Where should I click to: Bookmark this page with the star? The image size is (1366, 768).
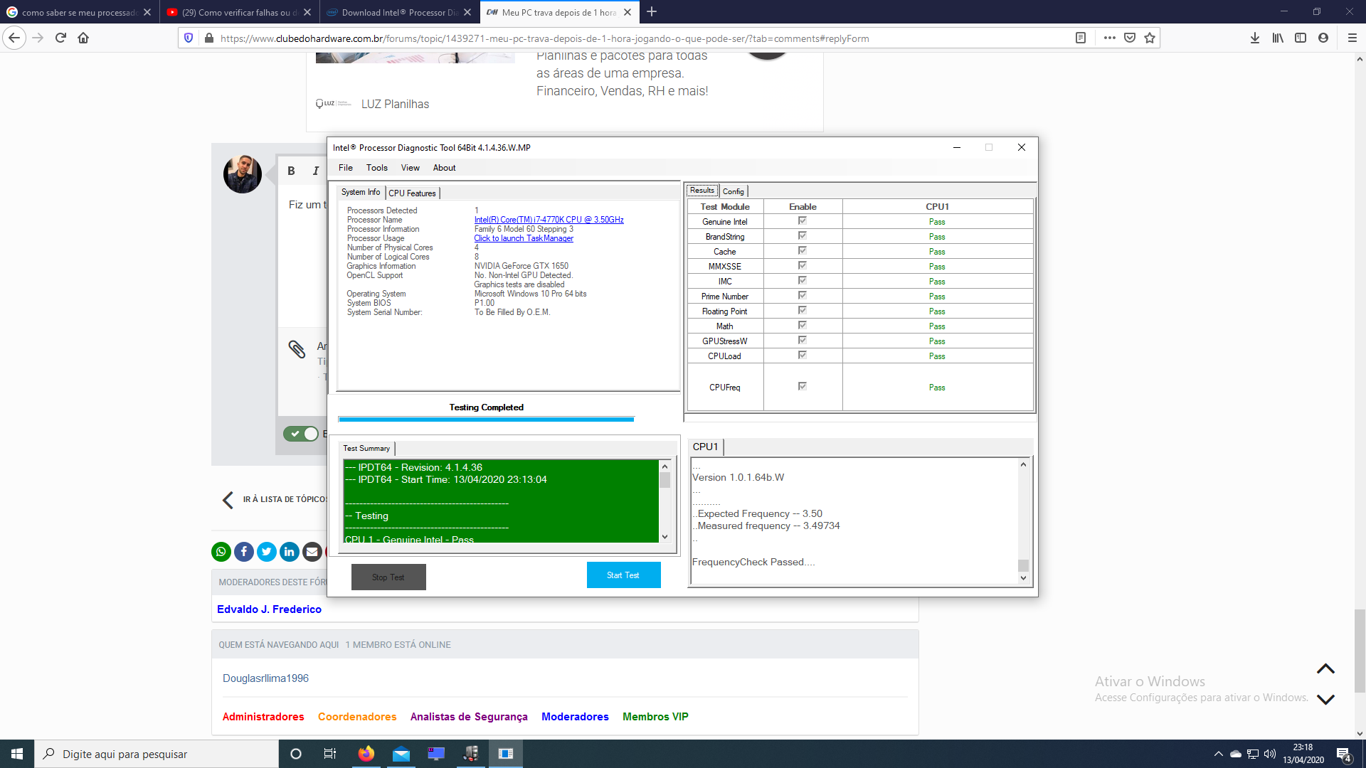[x=1150, y=38]
